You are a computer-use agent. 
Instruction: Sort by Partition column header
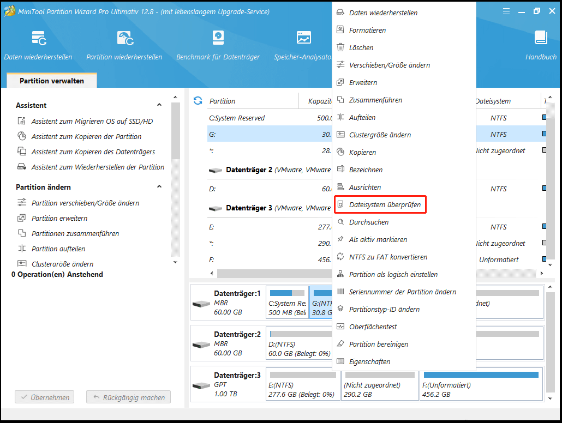pyautogui.click(x=222, y=101)
